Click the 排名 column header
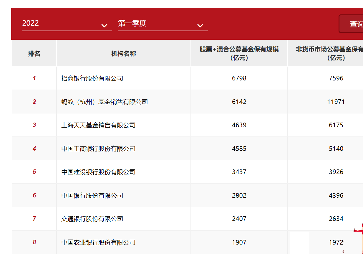This screenshot has height=254, width=363. (34, 54)
